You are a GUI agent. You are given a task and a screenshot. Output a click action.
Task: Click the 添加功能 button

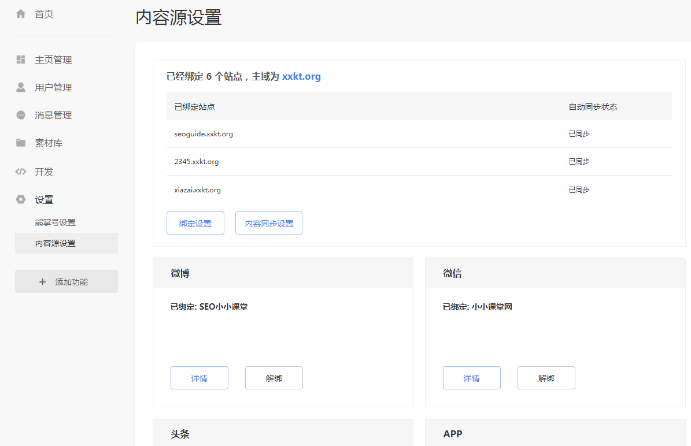66,281
